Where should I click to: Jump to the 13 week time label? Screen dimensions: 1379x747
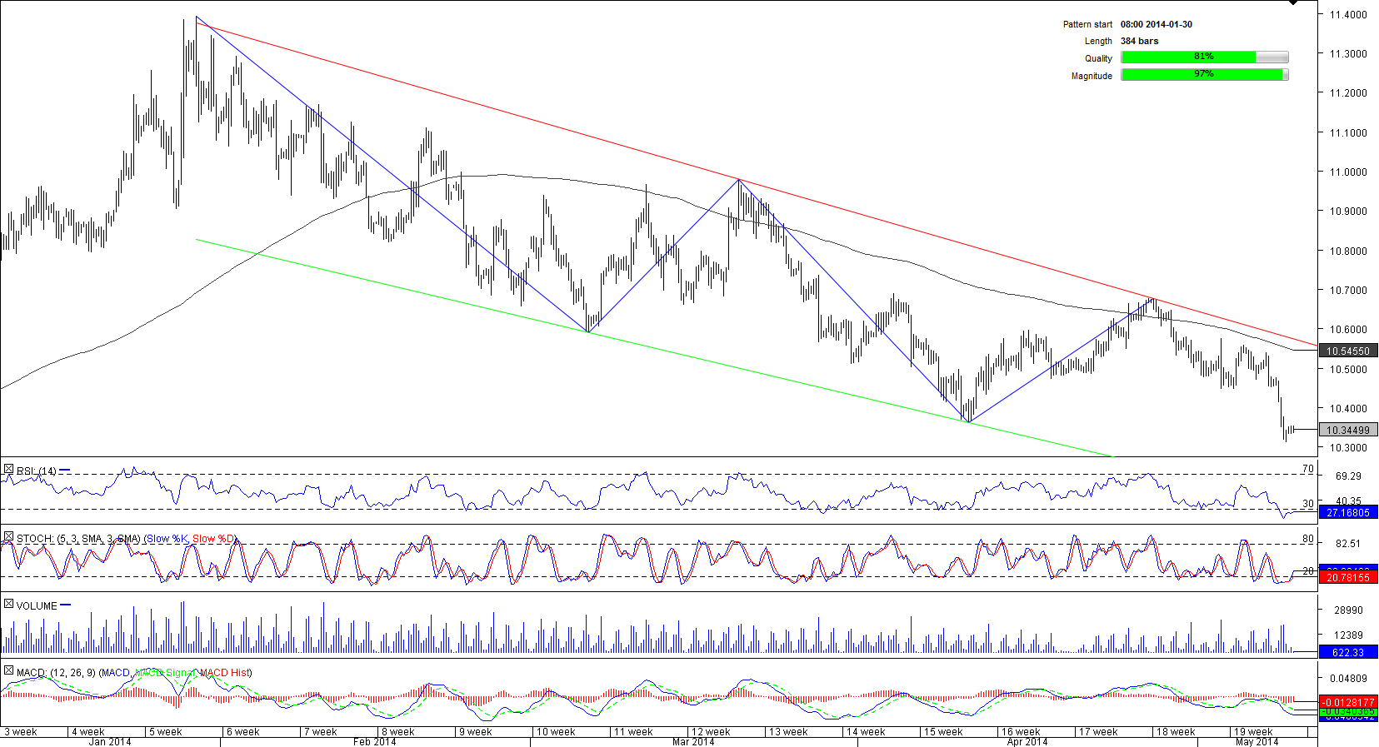click(788, 732)
